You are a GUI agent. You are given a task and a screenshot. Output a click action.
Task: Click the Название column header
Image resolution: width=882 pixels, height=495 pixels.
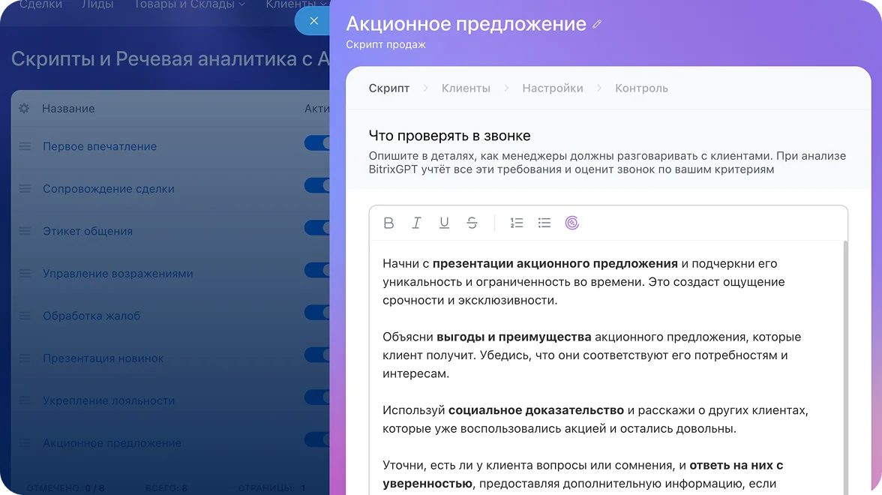click(68, 109)
